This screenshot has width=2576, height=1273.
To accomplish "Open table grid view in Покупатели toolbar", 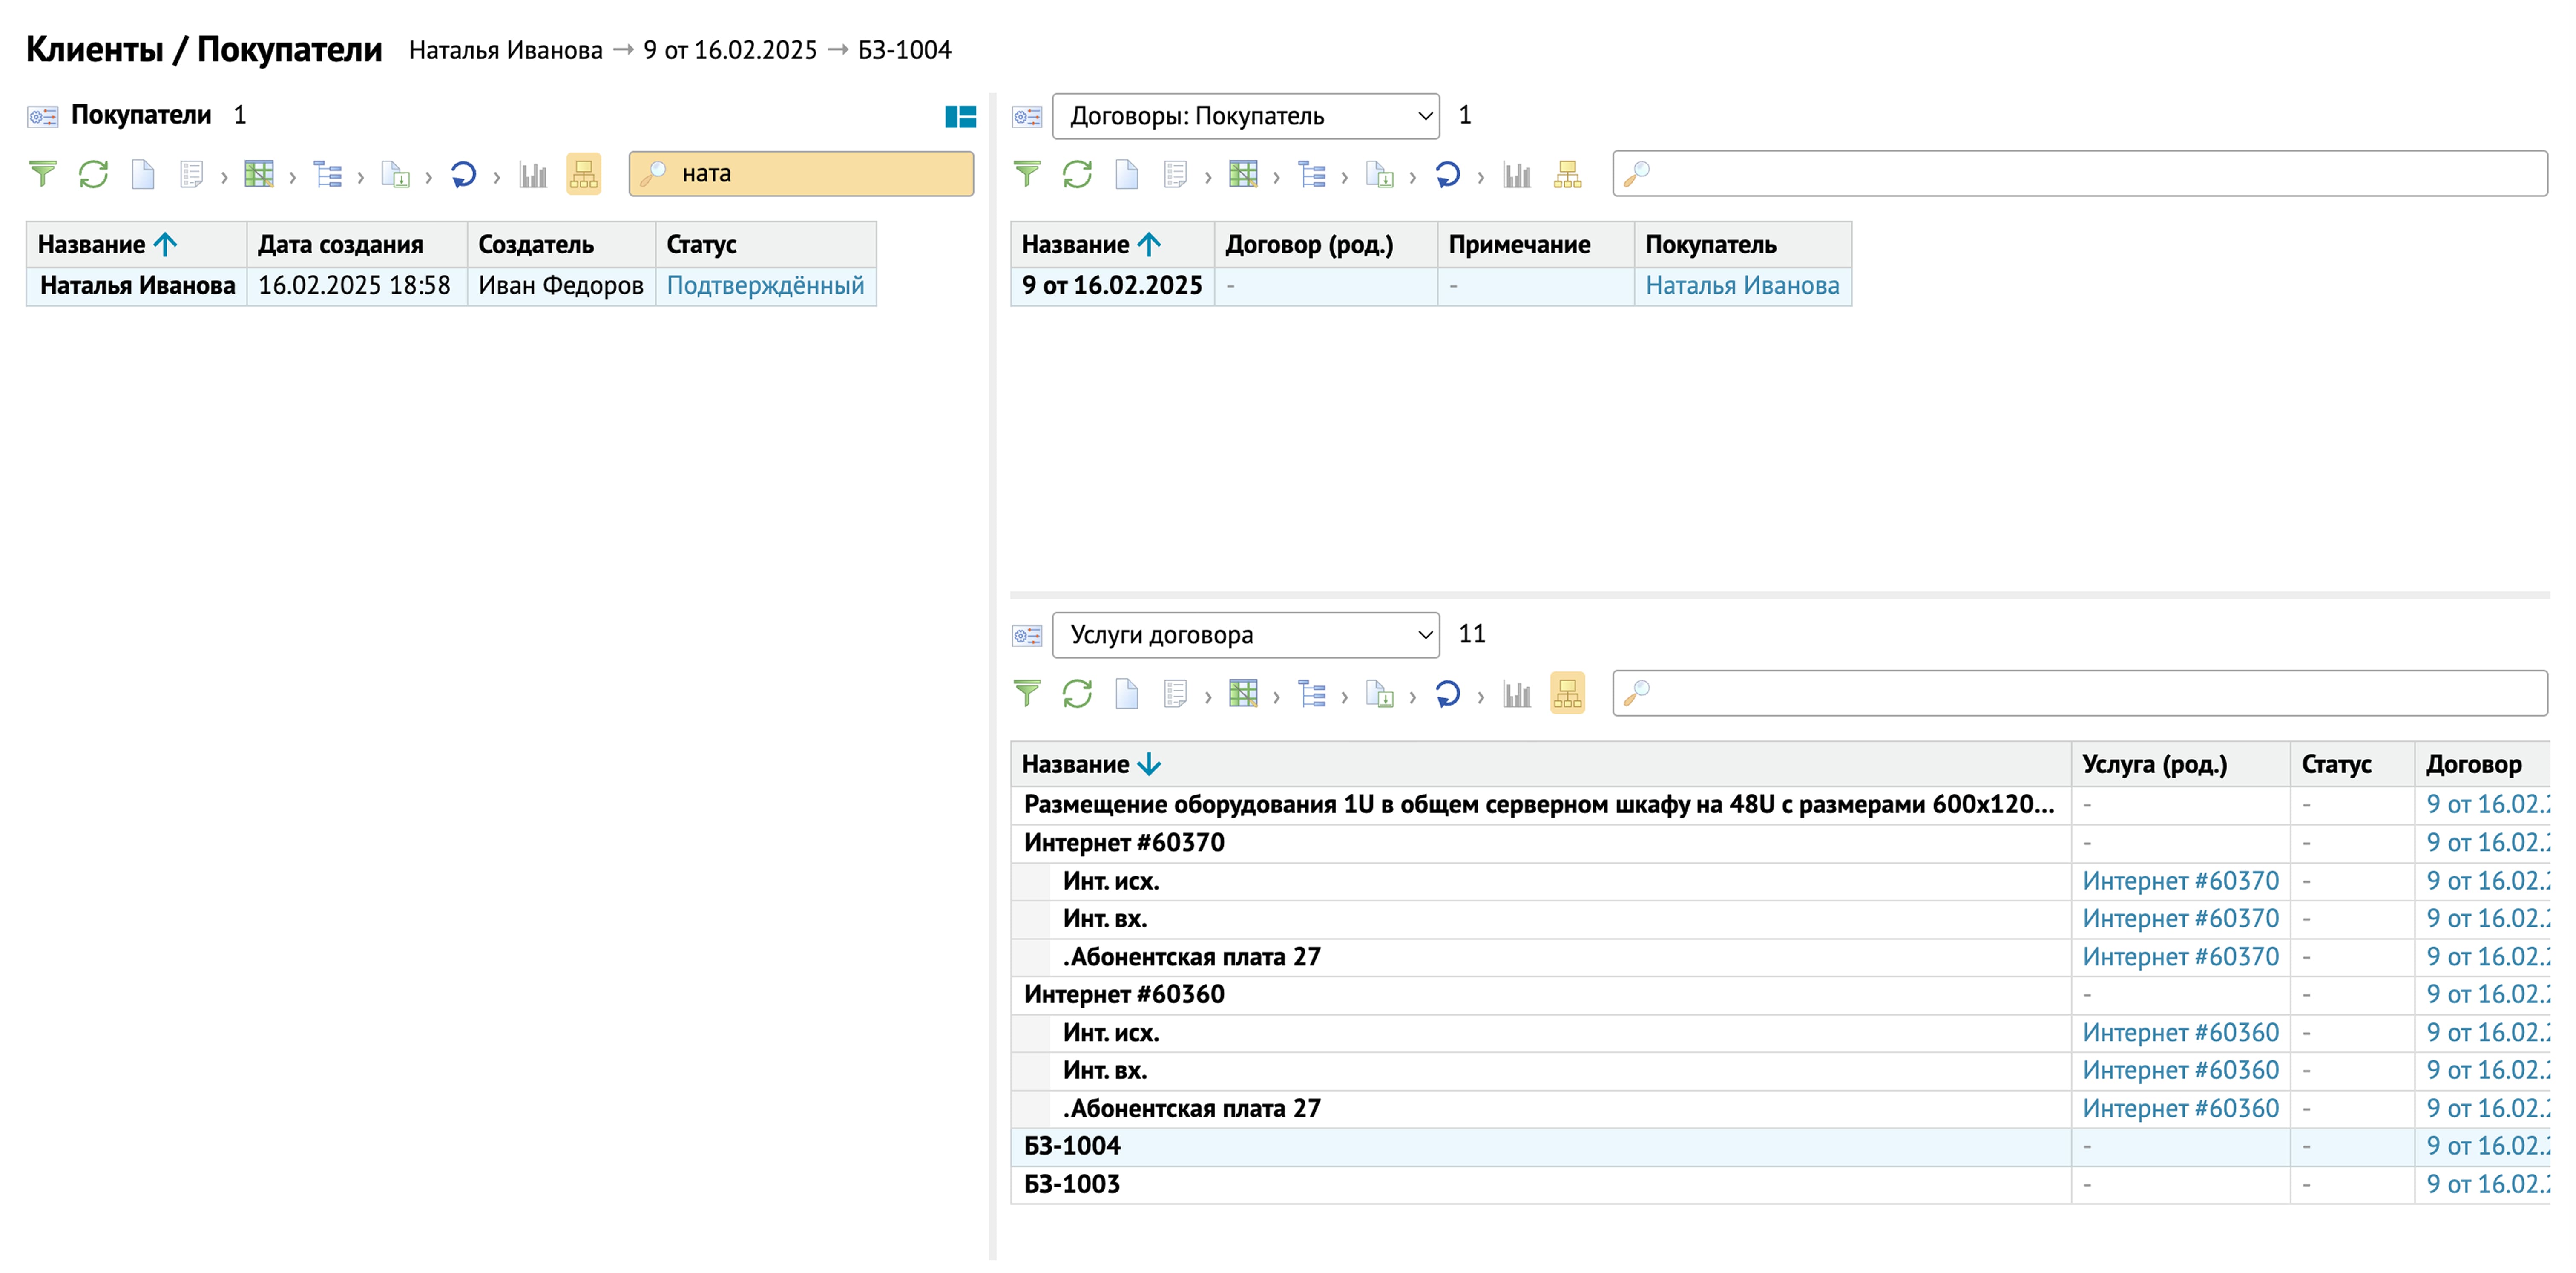I will [x=259, y=174].
